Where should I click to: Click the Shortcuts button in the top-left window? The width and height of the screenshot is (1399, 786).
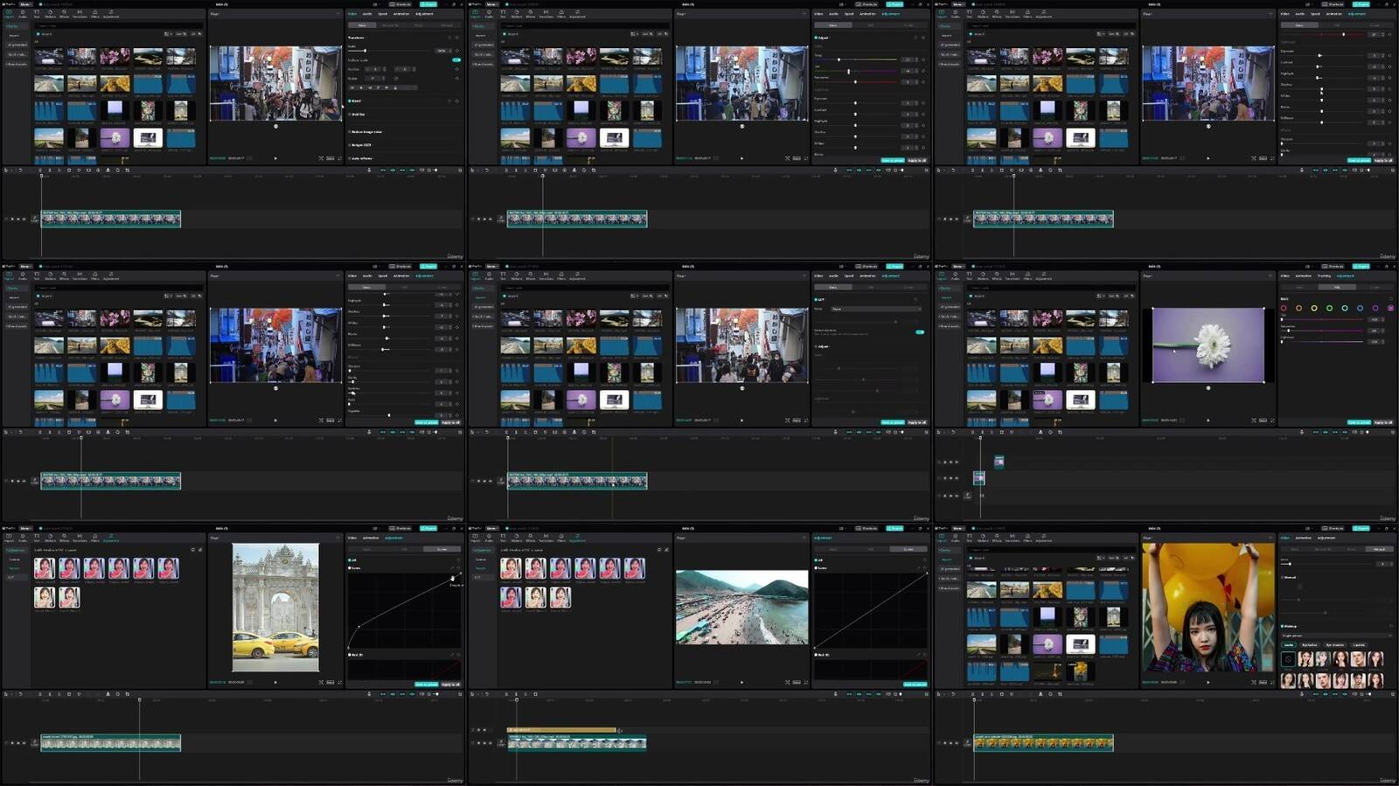(x=401, y=4)
